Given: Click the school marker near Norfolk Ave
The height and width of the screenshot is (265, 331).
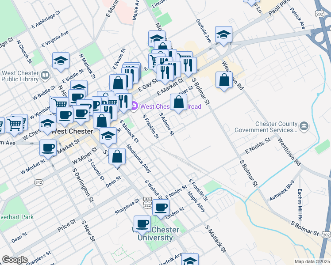Looking at the screenshot, I should 190,260.
